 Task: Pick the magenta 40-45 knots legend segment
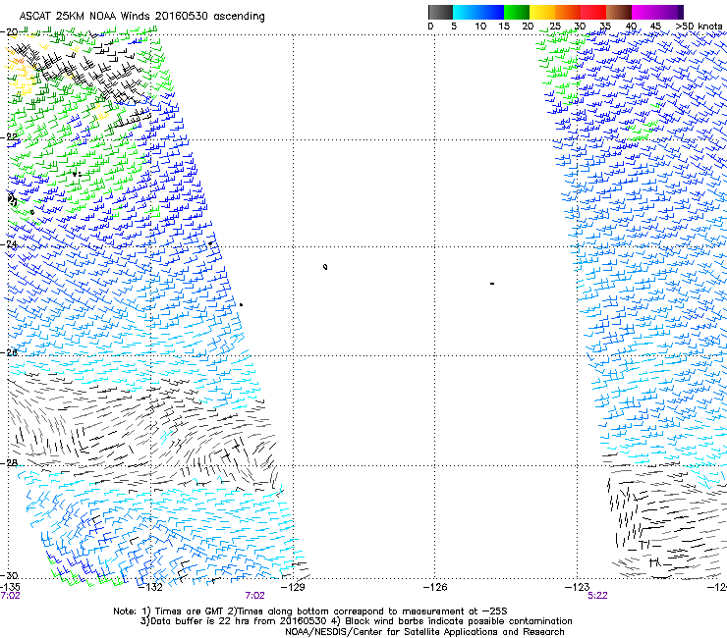click(x=644, y=12)
